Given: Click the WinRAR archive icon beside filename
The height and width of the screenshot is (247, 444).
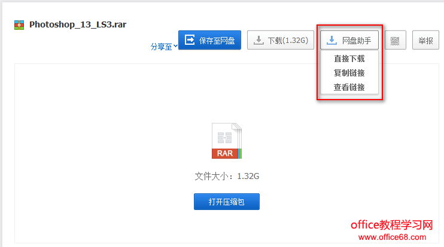Looking at the screenshot, I should click(x=19, y=25).
